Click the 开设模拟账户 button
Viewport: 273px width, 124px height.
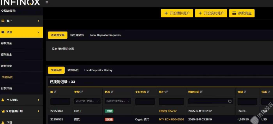point(177,13)
